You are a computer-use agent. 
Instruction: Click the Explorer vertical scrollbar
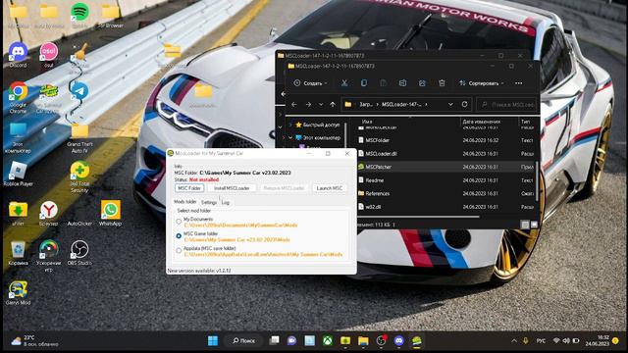[x=537, y=182]
